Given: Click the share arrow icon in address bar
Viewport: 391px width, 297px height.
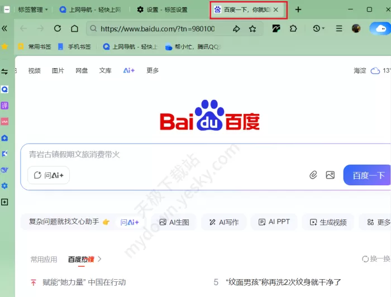Looking at the screenshot, I should coord(236,29).
